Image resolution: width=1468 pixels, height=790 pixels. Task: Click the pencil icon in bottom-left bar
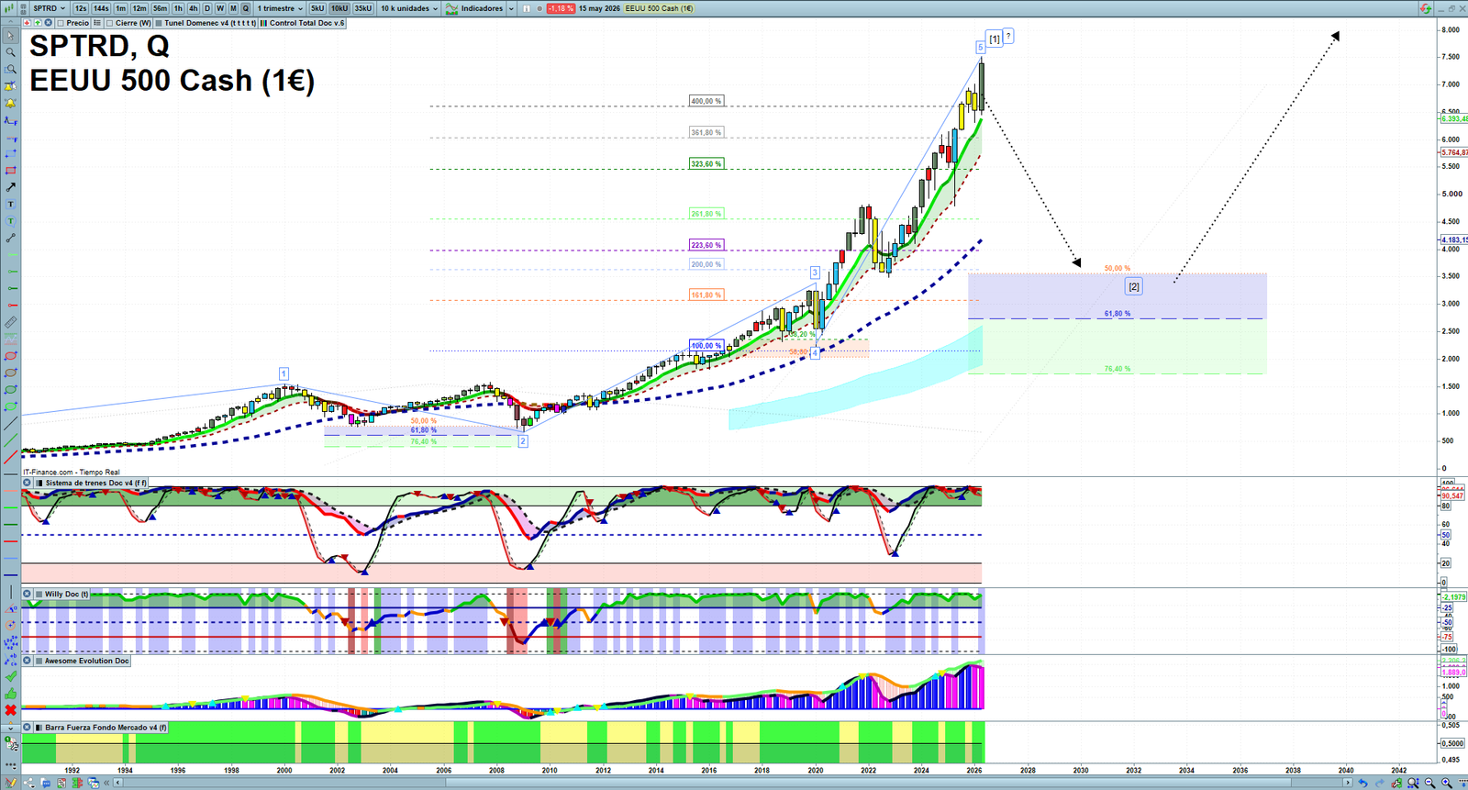(11, 783)
